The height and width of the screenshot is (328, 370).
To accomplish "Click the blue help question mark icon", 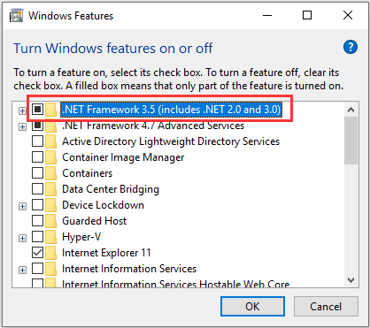I will [351, 47].
